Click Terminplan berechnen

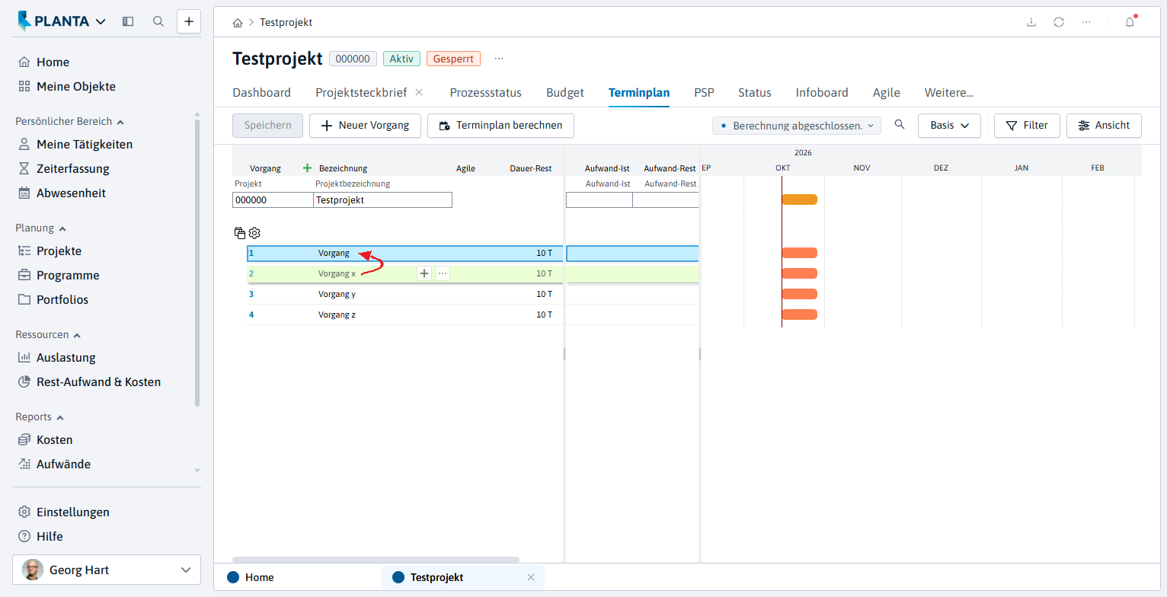click(500, 126)
